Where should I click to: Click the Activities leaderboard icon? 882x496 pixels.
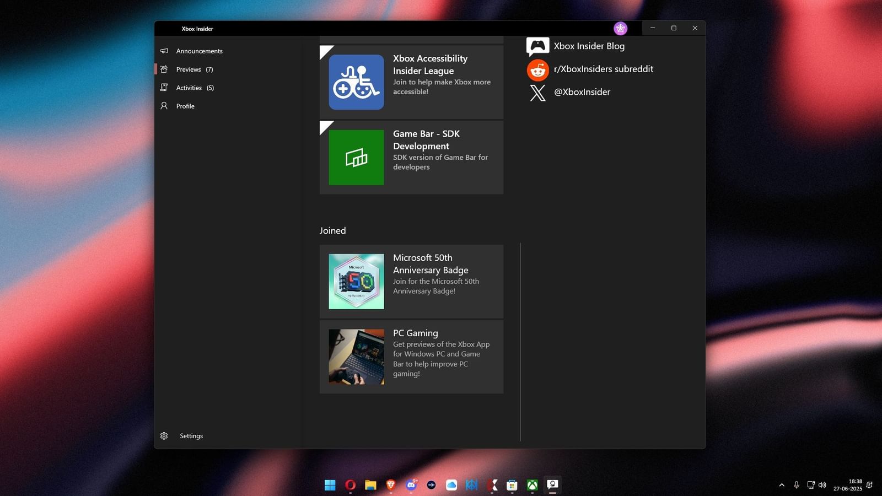(164, 87)
